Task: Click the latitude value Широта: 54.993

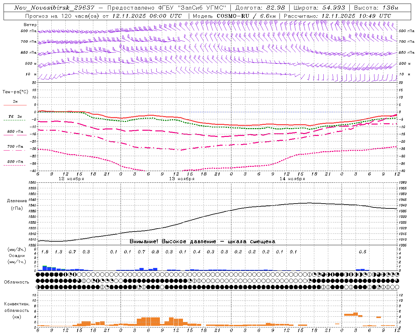Action: [319, 8]
